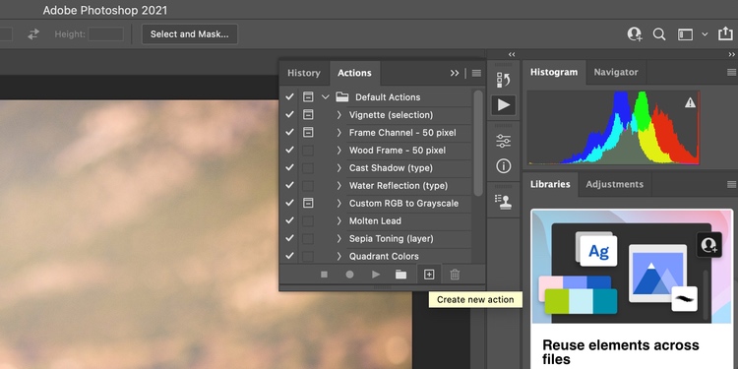This screenshot has width=738, height=369.
Task: Toggle dialog box for Wood Frame action
Action: (308, 151)
